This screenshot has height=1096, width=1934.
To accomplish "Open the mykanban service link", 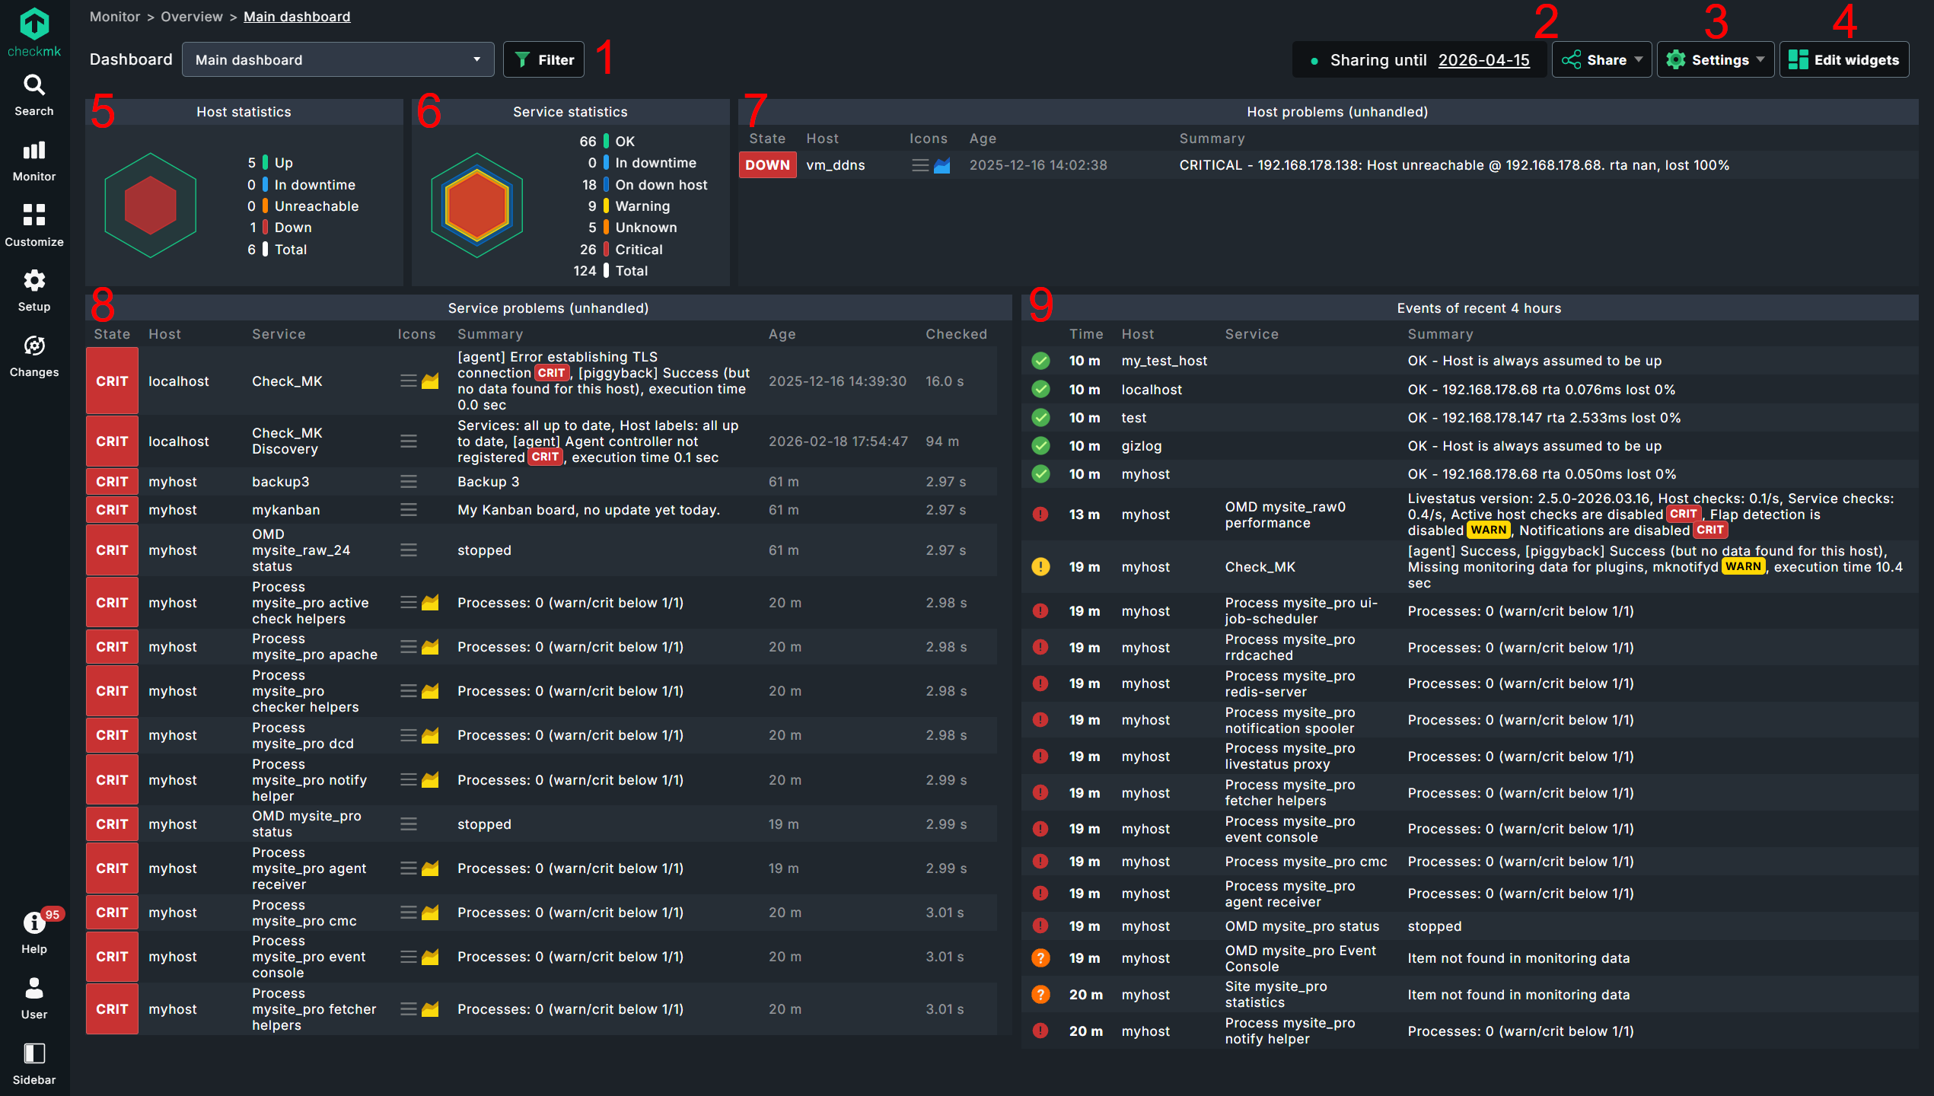I will coord(285,510).
